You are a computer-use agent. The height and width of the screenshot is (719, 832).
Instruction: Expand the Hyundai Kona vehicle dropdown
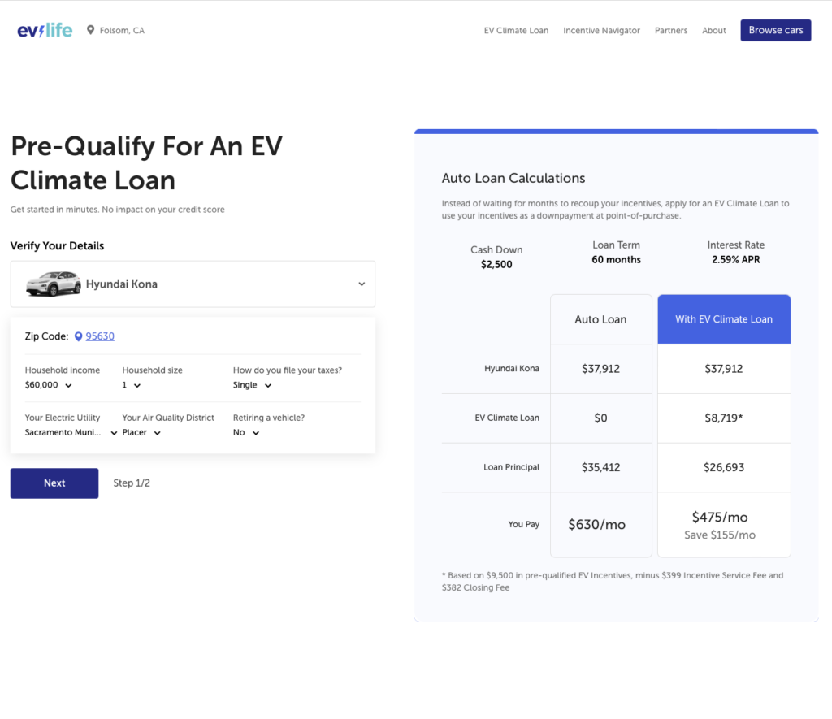point(193,284)
